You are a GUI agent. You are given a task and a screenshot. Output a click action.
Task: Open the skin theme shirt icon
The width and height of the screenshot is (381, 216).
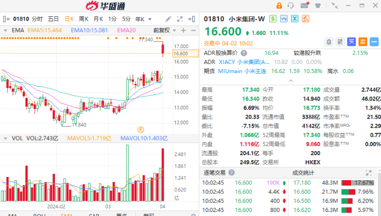[317, 6]
